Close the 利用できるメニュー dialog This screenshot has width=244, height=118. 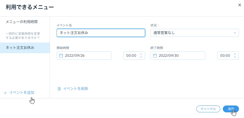coord(240,5)
